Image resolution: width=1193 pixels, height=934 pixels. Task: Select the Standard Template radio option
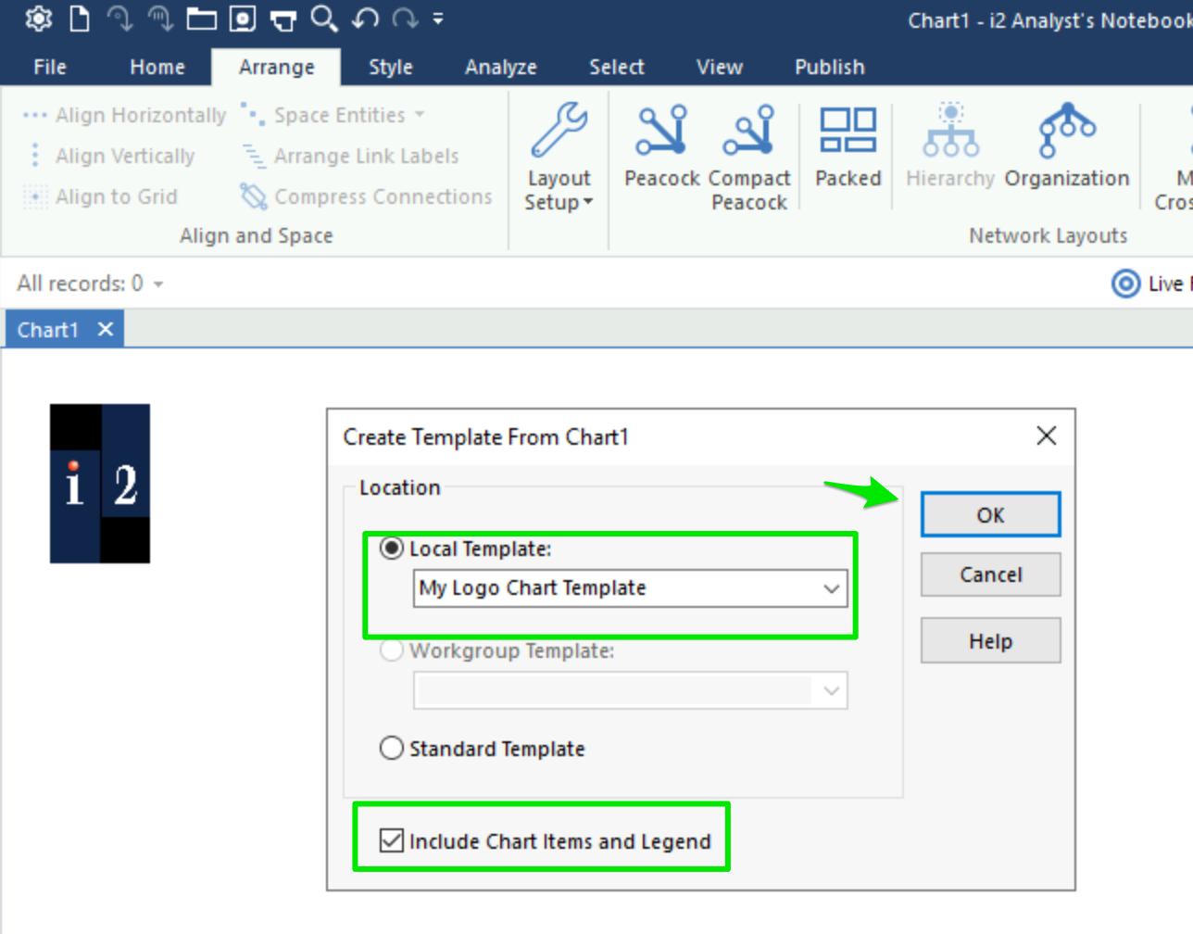pos(392,748)
